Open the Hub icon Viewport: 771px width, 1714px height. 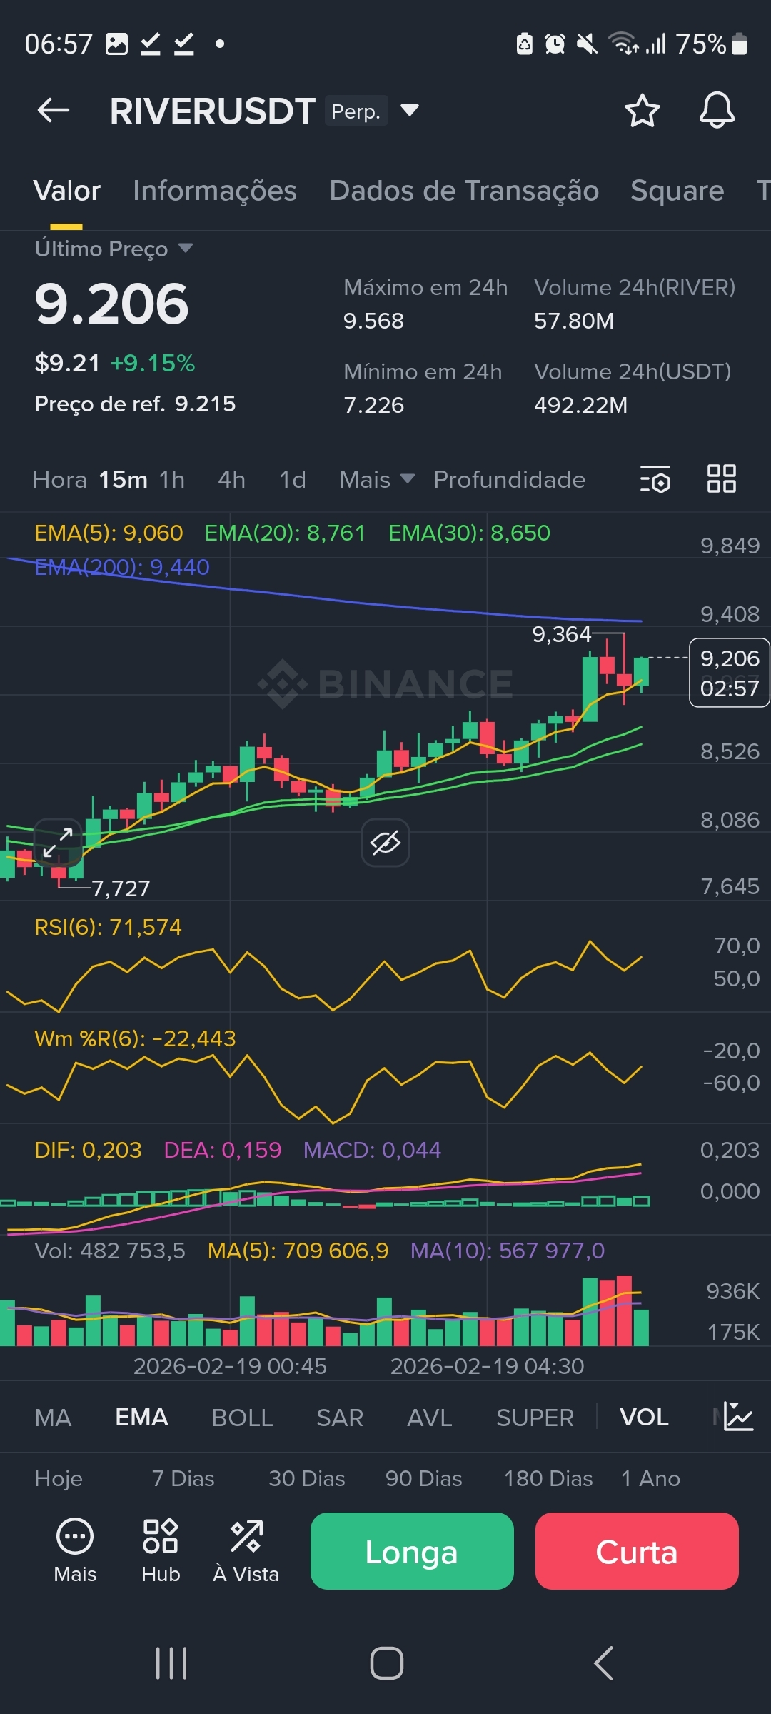161,1551
